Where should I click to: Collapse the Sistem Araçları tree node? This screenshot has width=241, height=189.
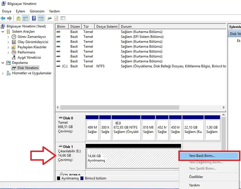coord(3,31)
